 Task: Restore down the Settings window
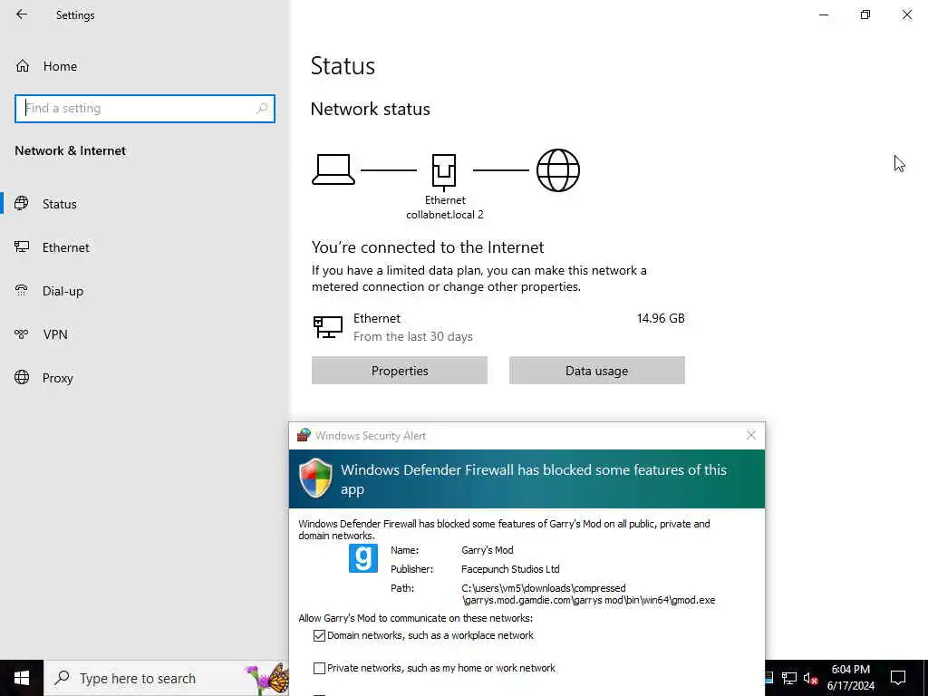865,14
